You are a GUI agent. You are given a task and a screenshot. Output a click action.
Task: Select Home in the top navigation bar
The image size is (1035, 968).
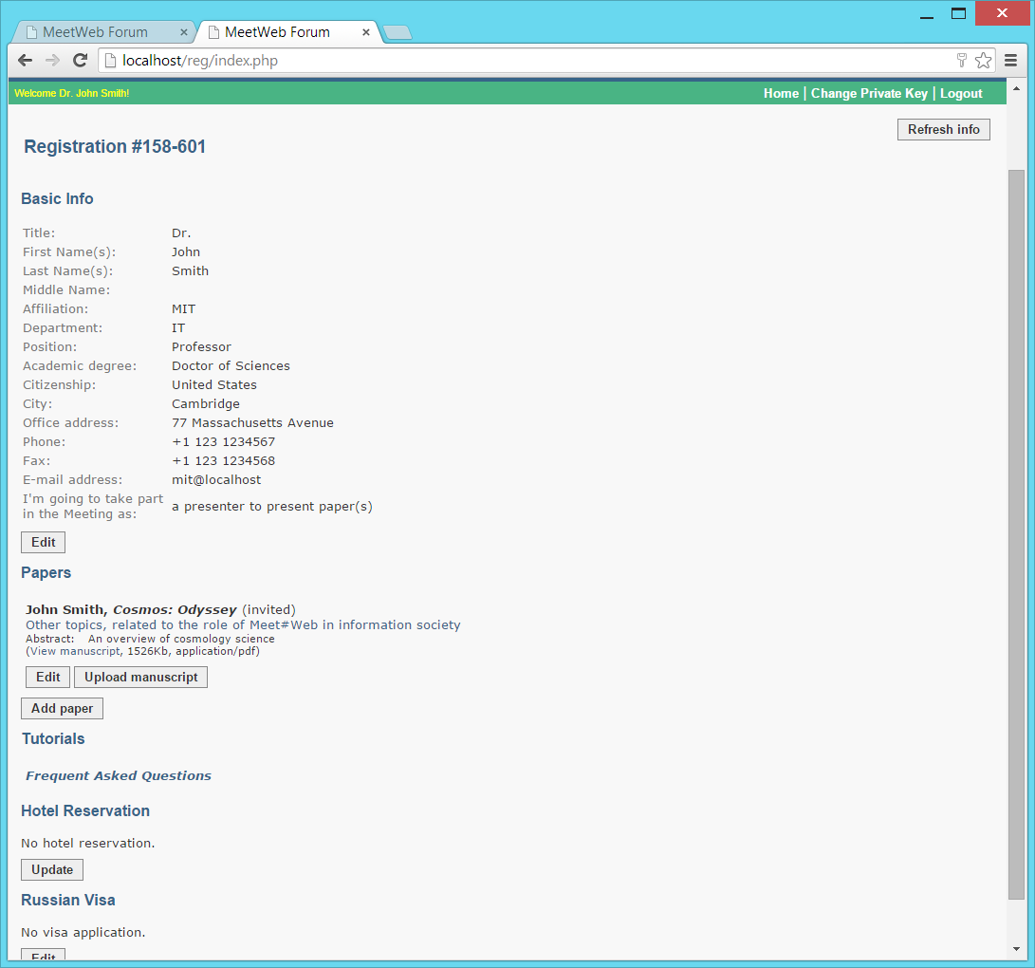(781, 93)
